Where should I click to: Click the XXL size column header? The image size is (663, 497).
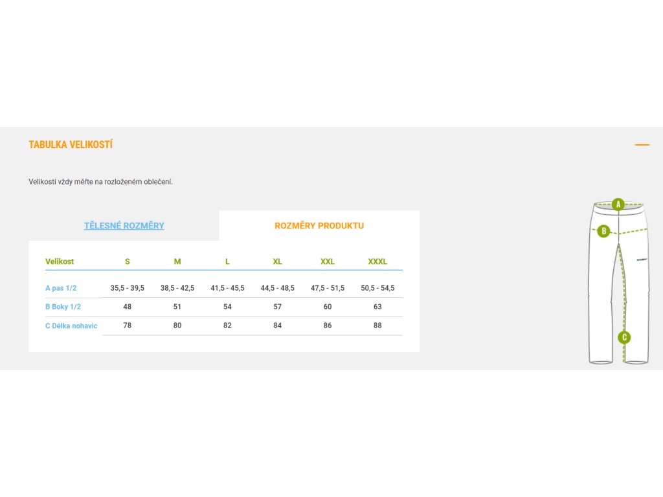click(328, 261)
